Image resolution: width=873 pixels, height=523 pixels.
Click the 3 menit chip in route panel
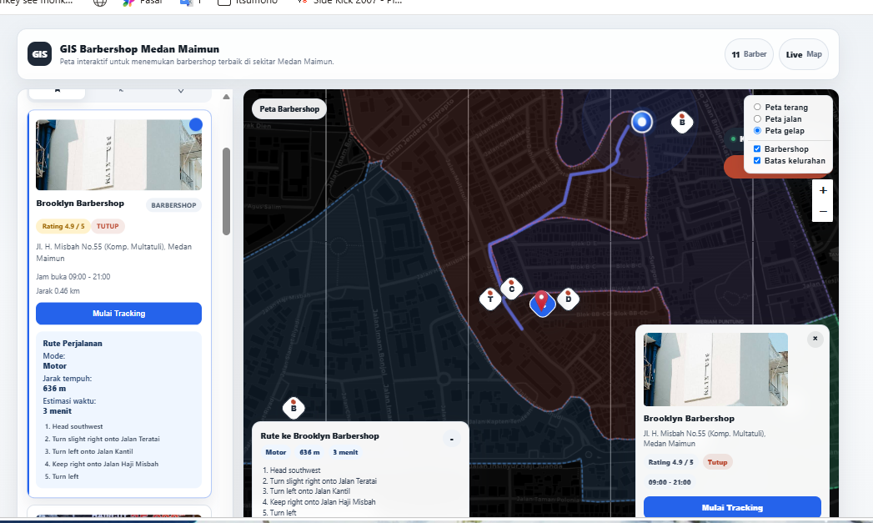pos(345,452)
